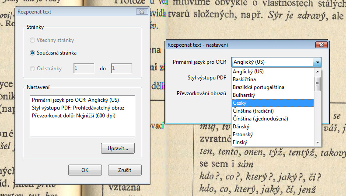Choose the Od stránky radio button
Image resolution: width=346 pixels, height=196 pixels.
(x=32, y=69)
